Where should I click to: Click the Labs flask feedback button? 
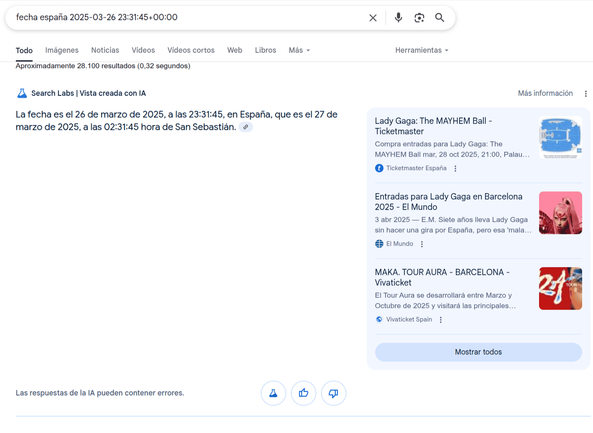pos(273,393)
